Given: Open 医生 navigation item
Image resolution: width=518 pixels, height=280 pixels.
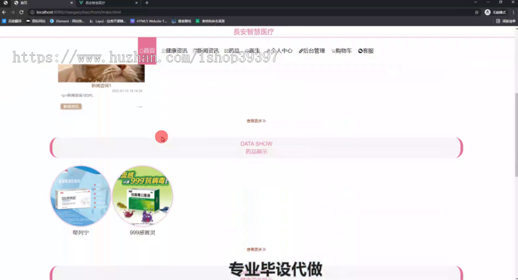Looking at the screenshot, I should point(253,50).
